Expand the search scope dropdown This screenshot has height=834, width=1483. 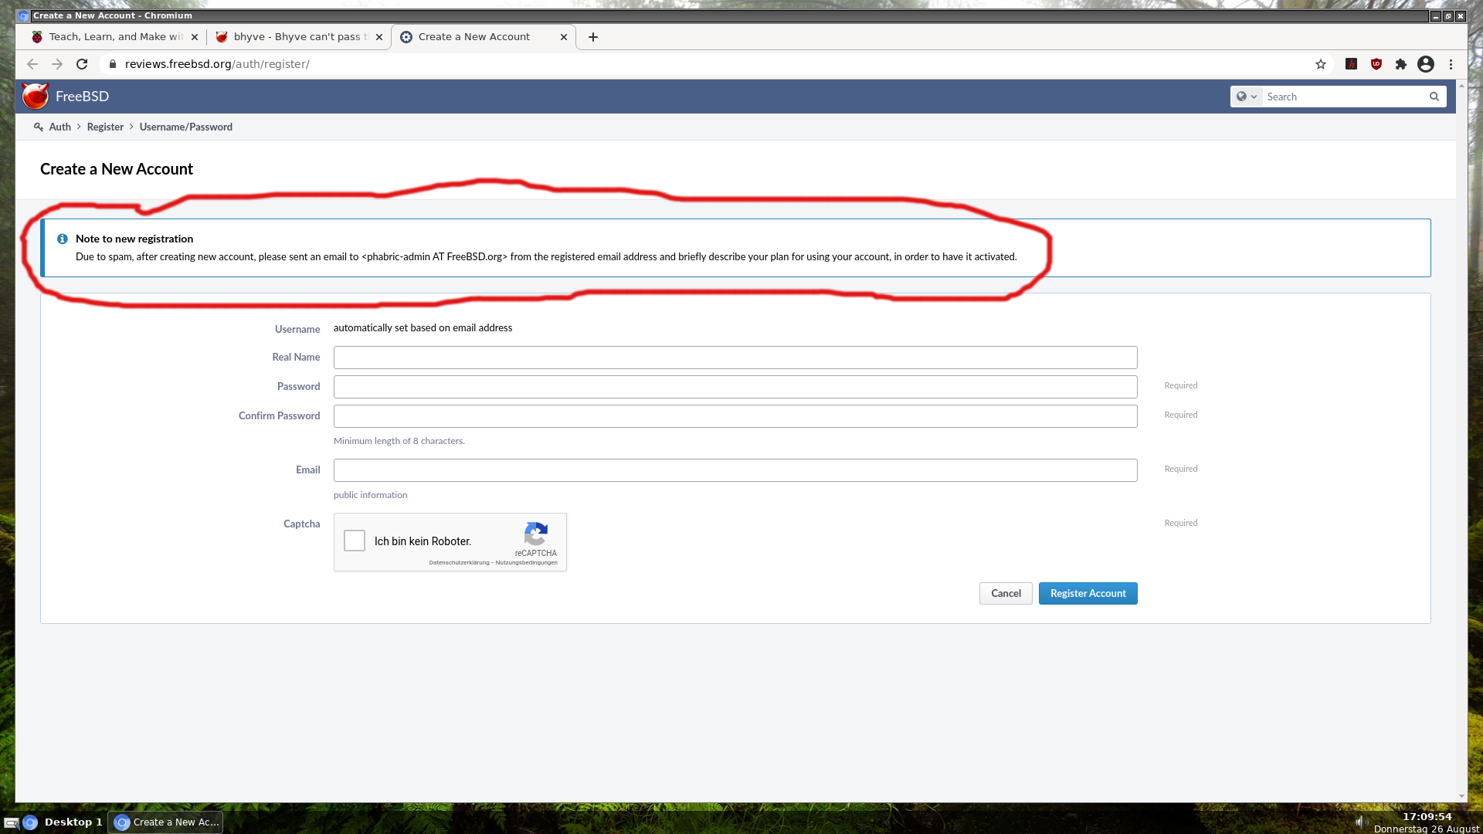coord(1247,97)
